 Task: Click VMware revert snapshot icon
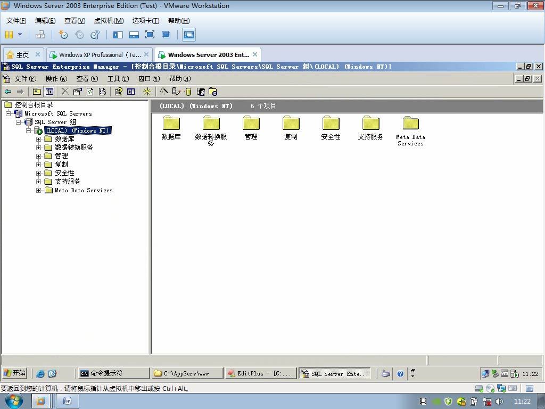[x=79, y=35]
